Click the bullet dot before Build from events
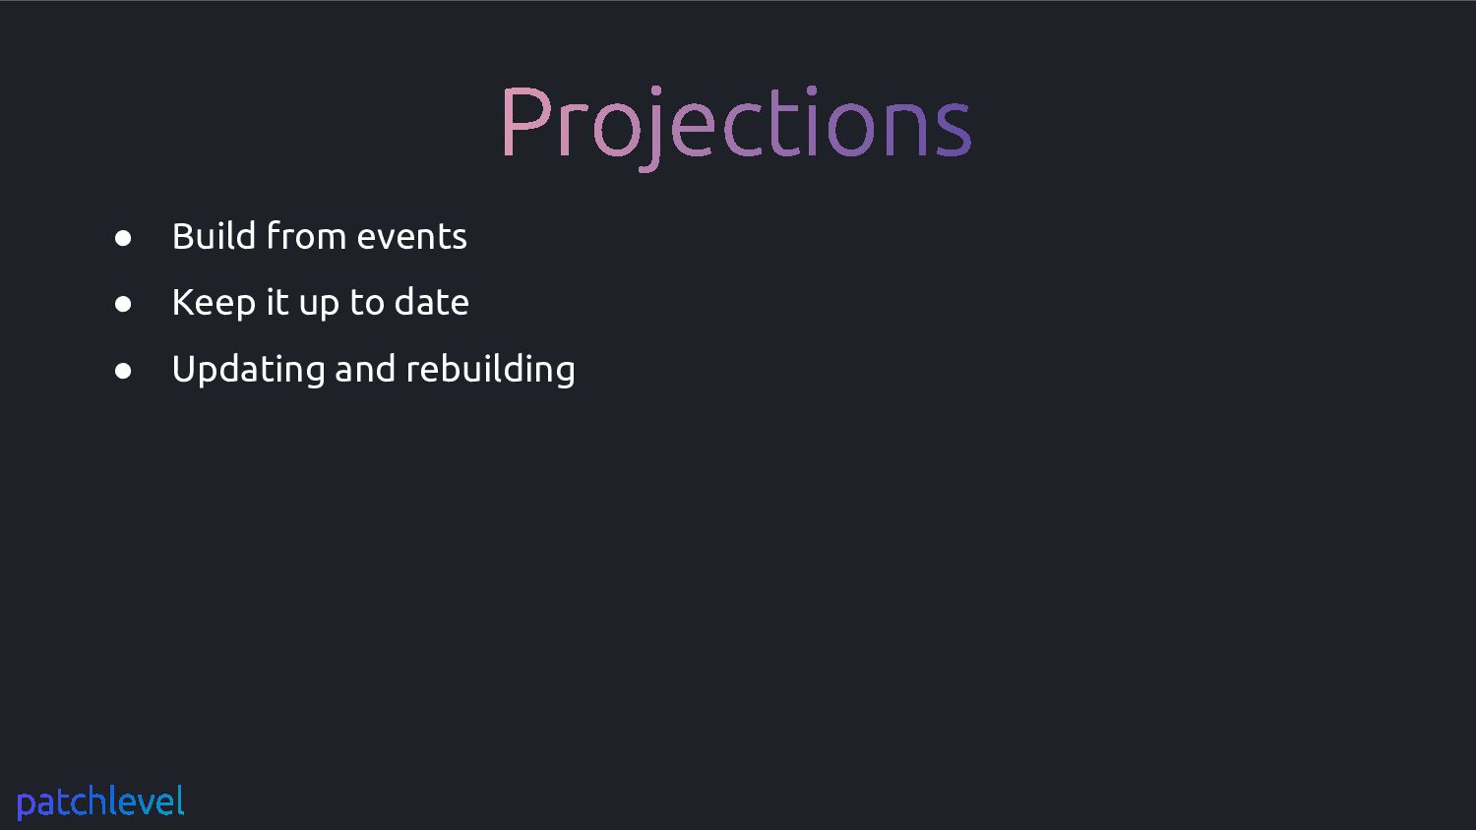1476x830 pixels. [123, 238]
